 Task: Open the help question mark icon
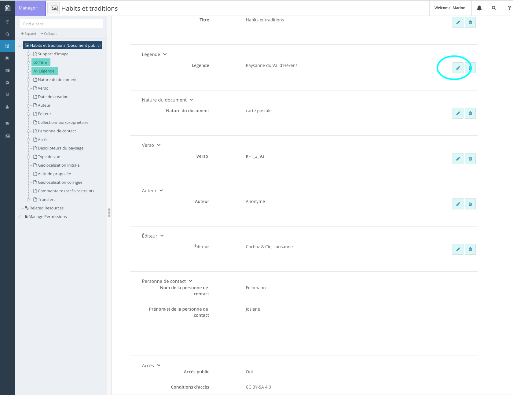[x=509, y=8]
